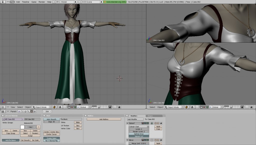Open the Object Mode dropdown
Image resolution: width=256 pixels, height=145 pixels.
click(41, 107)
